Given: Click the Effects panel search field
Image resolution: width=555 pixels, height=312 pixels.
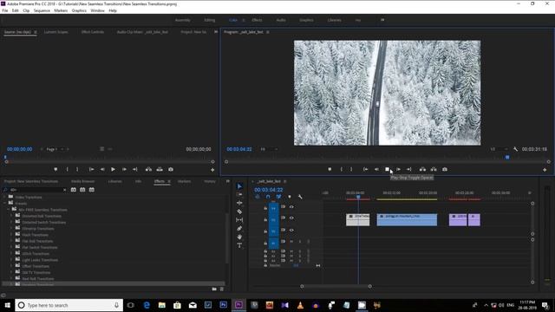Looking at the screenshot, I should 36,190.
